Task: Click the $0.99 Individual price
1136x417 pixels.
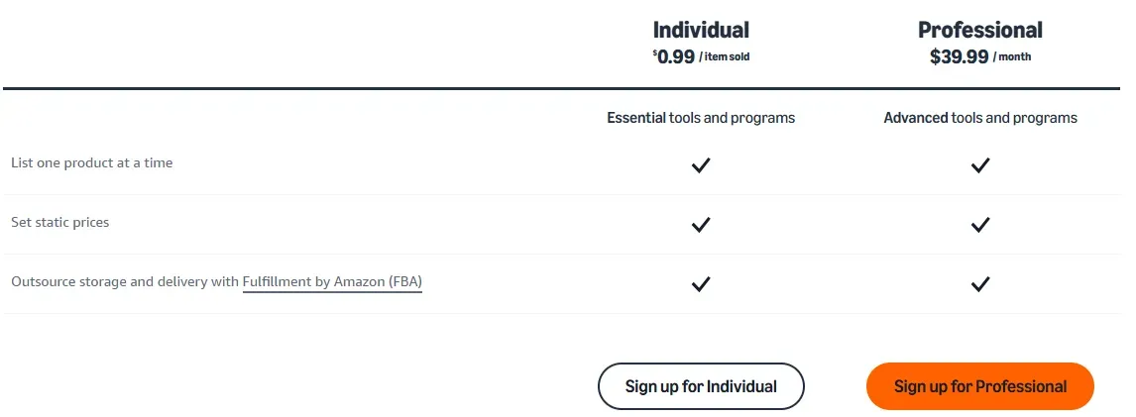Action: point(675,56)
